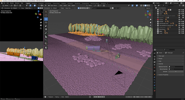This screenshot has width=185, height=100.
Task: Click the Samples value field
Action: click(x=176, y=72)
